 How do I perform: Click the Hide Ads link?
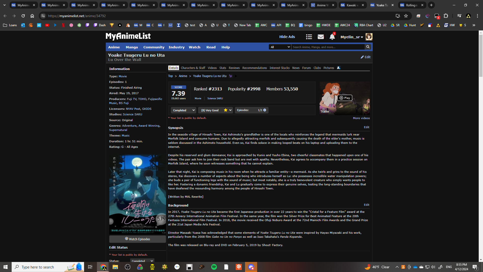[287, 37]
